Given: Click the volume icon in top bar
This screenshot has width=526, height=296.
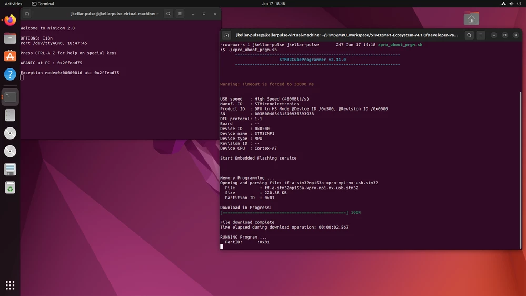Looking at the screenshot, I should (x=511, y=4).
